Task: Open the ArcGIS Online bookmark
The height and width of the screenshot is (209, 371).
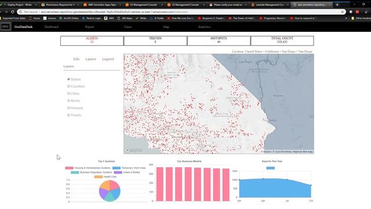Action: (69, 18)
